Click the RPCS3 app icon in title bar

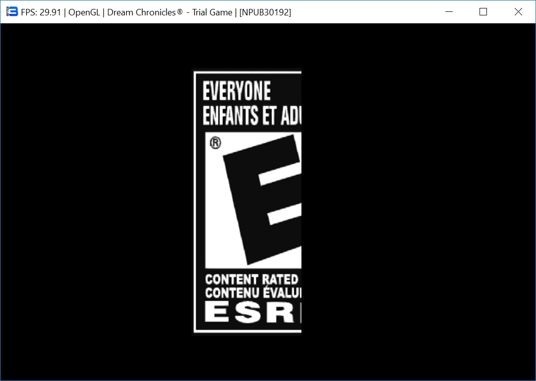coord(12,12)
